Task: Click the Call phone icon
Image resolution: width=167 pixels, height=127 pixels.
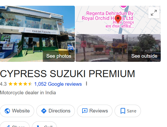Action: (38, 126)
